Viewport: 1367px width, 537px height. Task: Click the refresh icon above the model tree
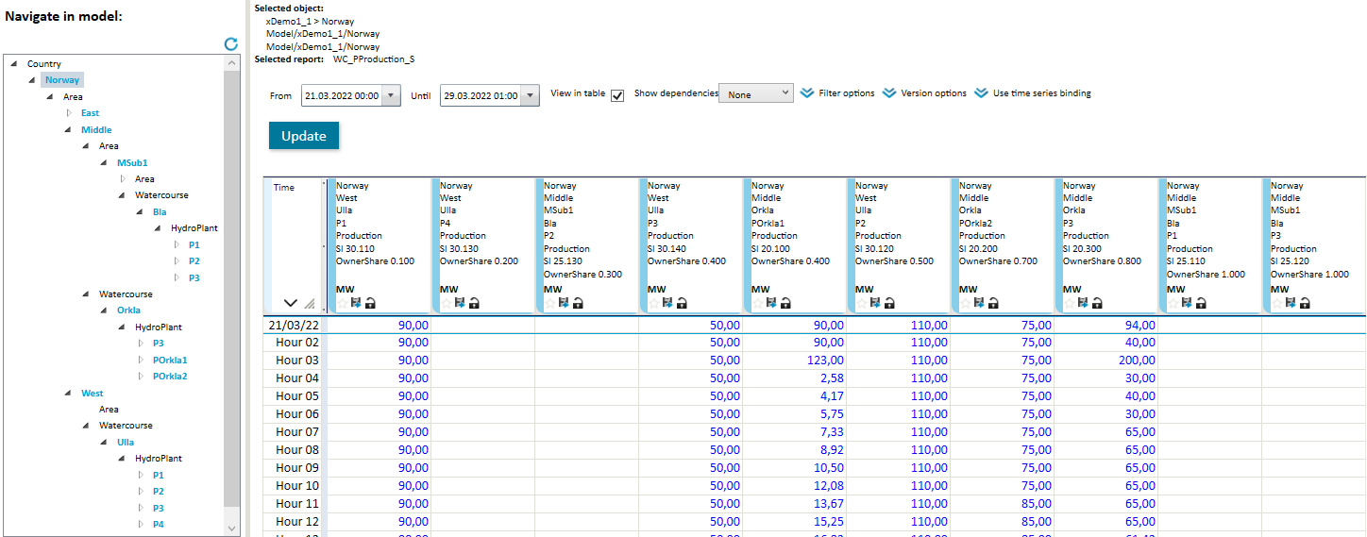pyautogui.click(x=230, y=44)
